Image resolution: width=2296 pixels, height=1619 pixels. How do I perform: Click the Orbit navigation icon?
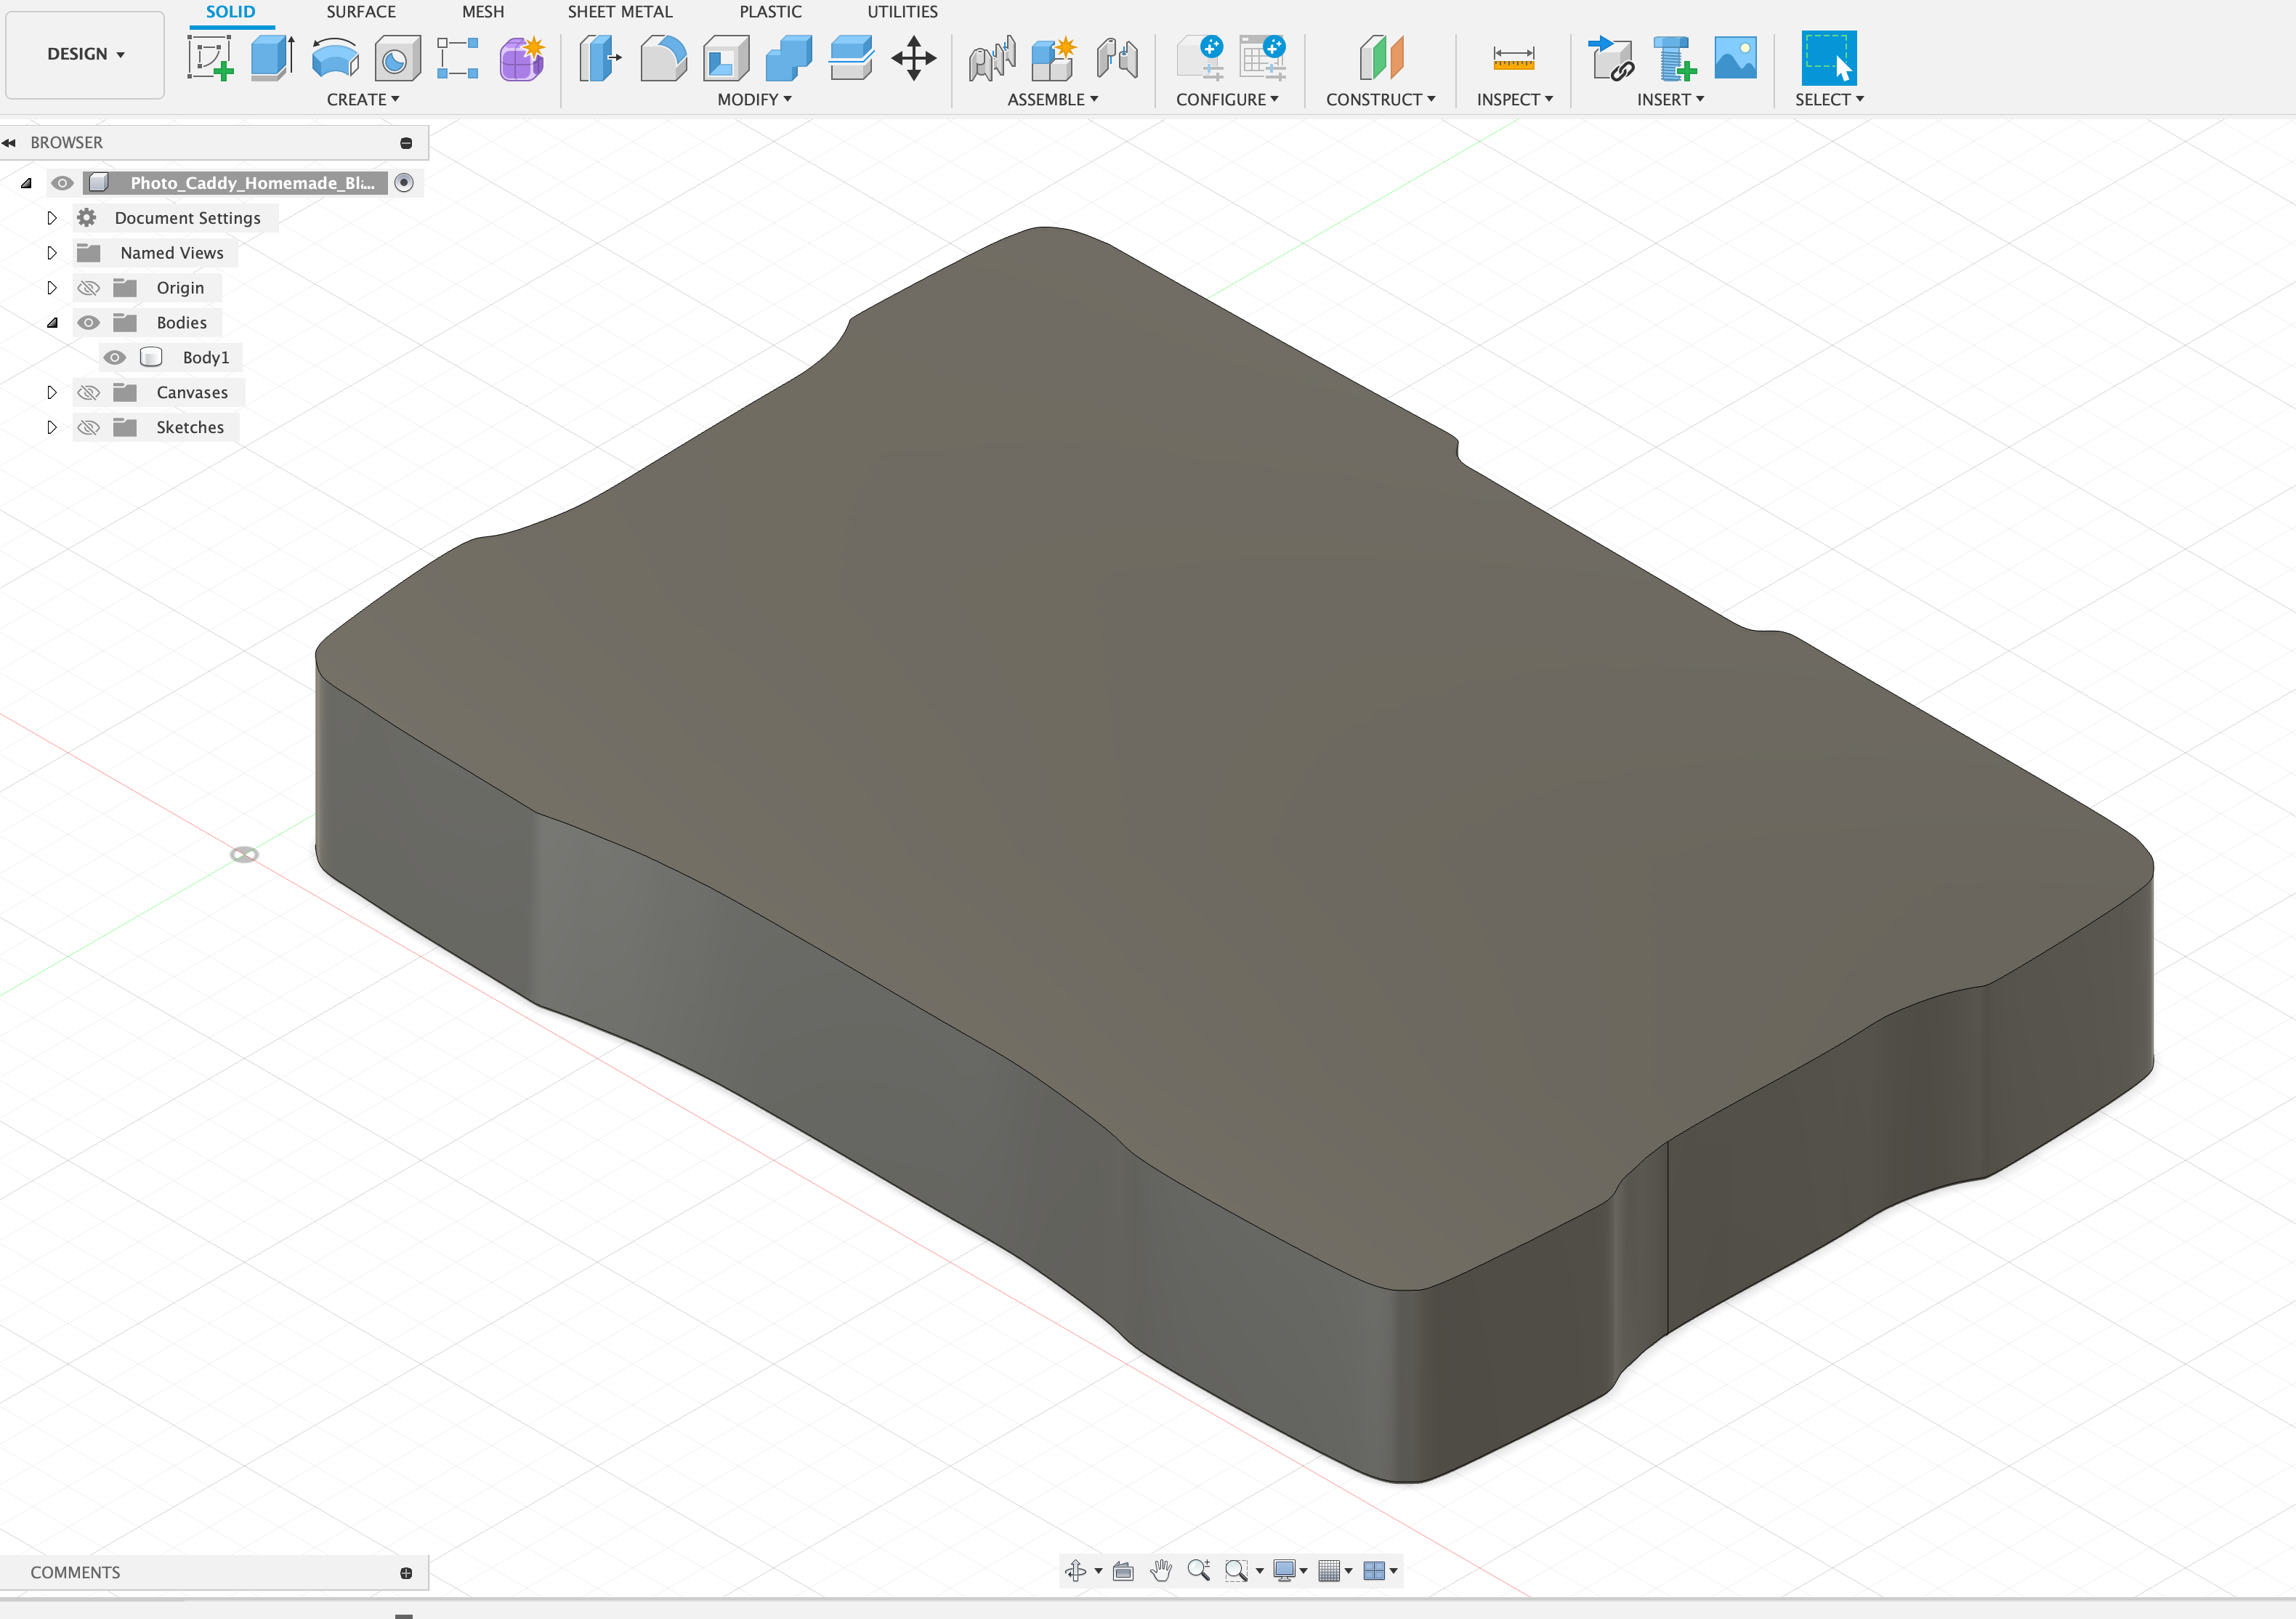pyautogui.click(x=1076, y=1571)
